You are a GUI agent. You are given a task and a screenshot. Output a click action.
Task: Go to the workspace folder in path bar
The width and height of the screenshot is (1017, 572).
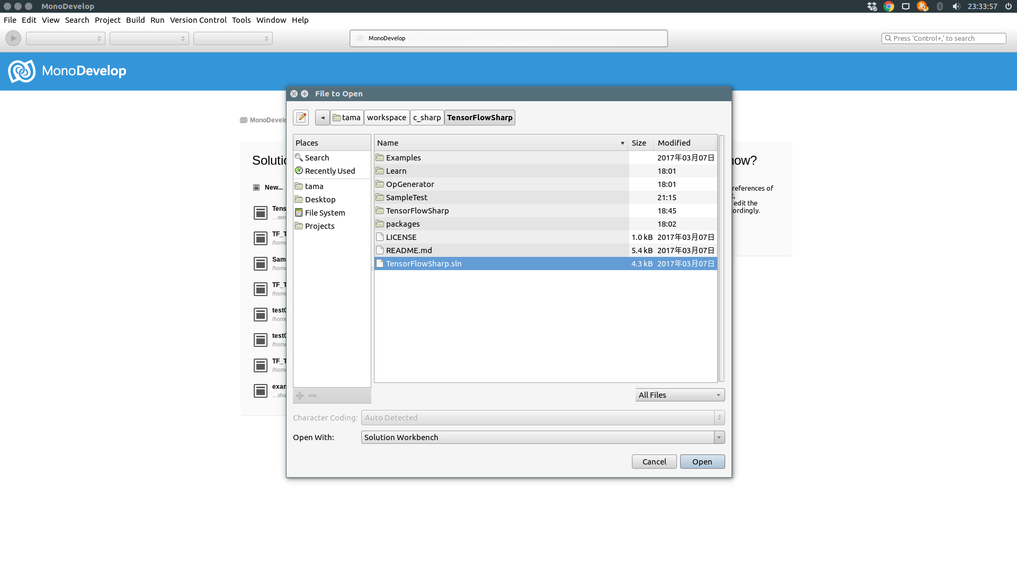[387, 118]
